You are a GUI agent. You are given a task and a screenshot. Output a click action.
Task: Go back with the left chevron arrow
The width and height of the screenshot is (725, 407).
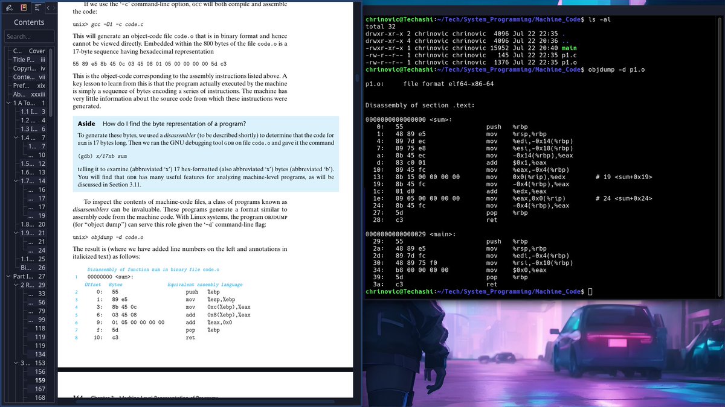click(48, 8)
